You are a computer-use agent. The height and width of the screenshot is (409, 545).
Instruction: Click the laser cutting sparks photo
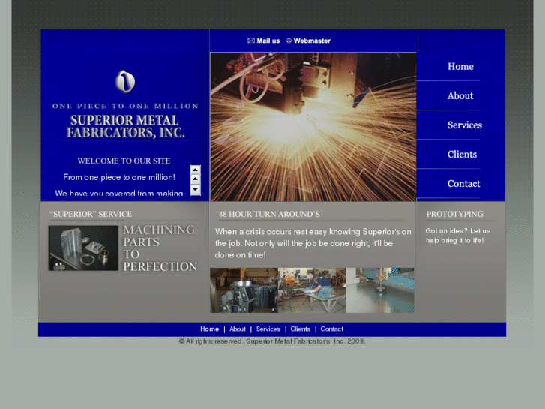point(313,127)
